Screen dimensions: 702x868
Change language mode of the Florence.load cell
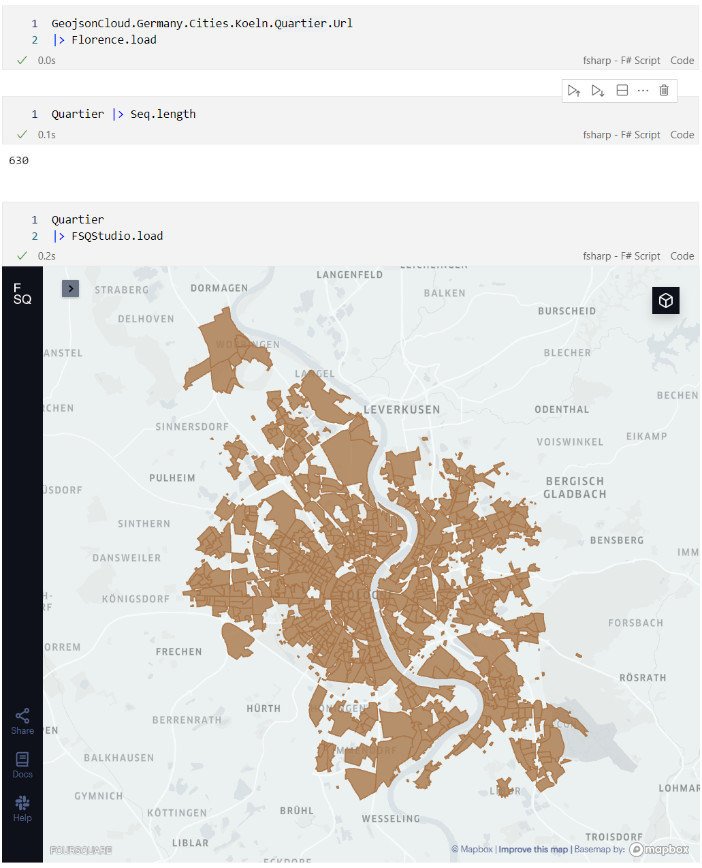[622, 61]
